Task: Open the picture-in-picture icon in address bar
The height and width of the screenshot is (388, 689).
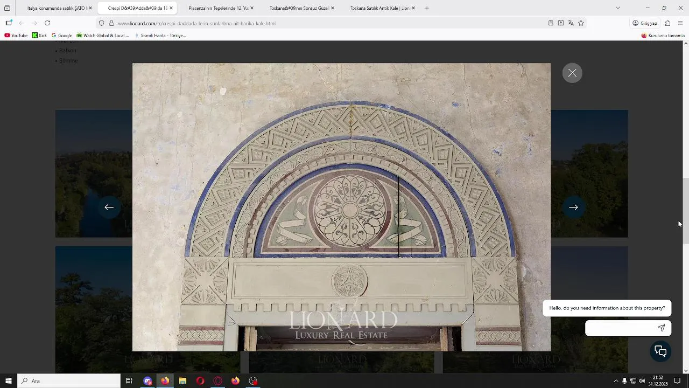Action: (561, 23)
